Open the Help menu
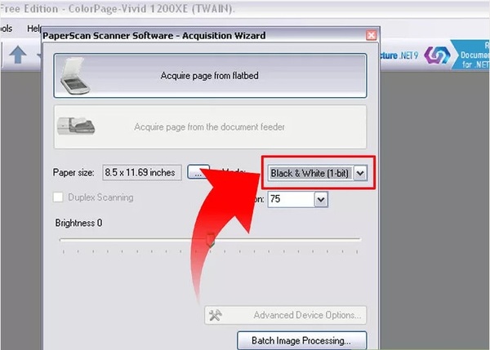 (33, 29)
